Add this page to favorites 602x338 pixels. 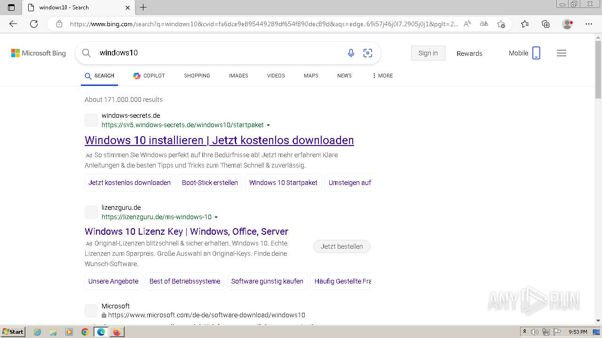pos(501,24)
